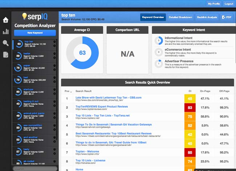Open the Top 10 Lists - TopTenz.net link

pyautogui.click(x=102, y=115)
